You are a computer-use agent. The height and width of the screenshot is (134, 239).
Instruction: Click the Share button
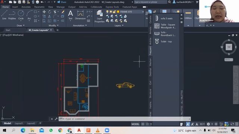coord(62,2)
